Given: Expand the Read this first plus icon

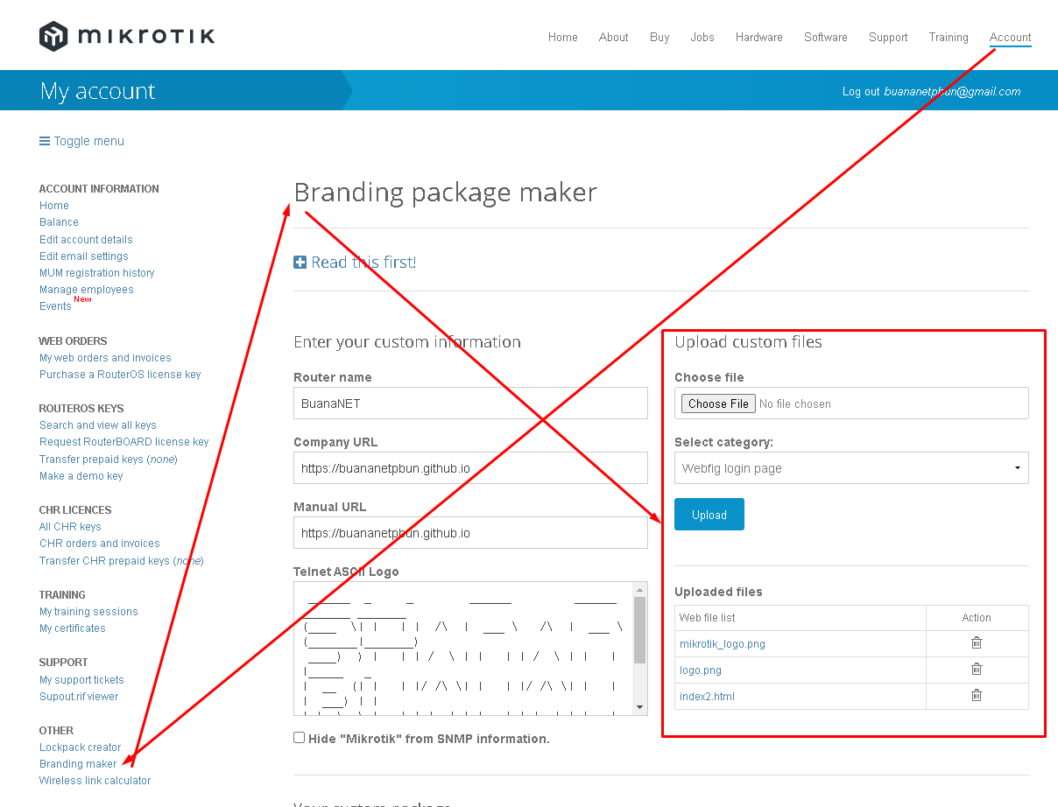Looking at the screenshot, I should coord(299,262).
